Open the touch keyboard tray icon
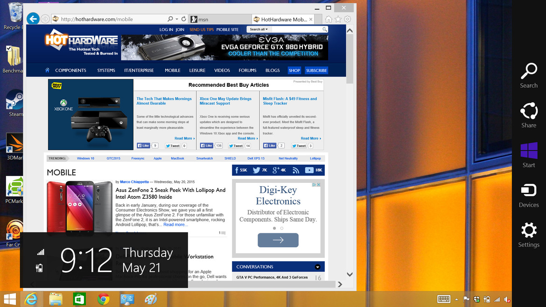 tap(444, 300)
